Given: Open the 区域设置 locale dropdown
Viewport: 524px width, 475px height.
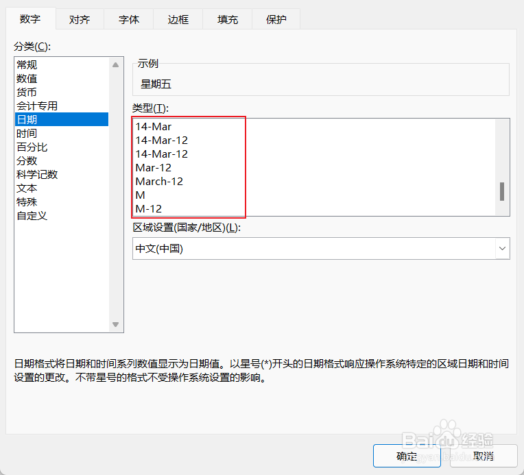Looking at the screenshot, I should (x=321, y=248).
